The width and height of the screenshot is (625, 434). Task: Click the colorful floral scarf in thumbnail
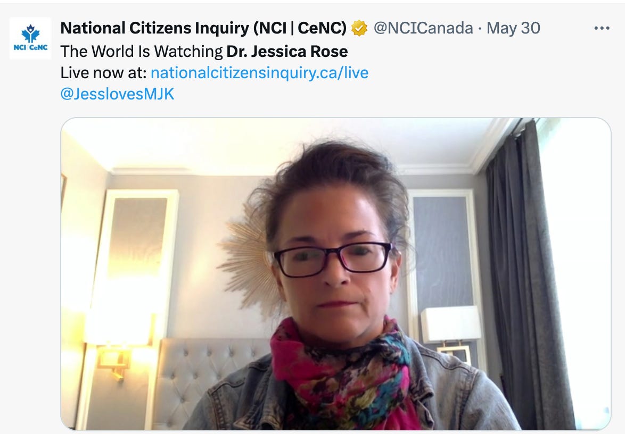pos(341,370)
